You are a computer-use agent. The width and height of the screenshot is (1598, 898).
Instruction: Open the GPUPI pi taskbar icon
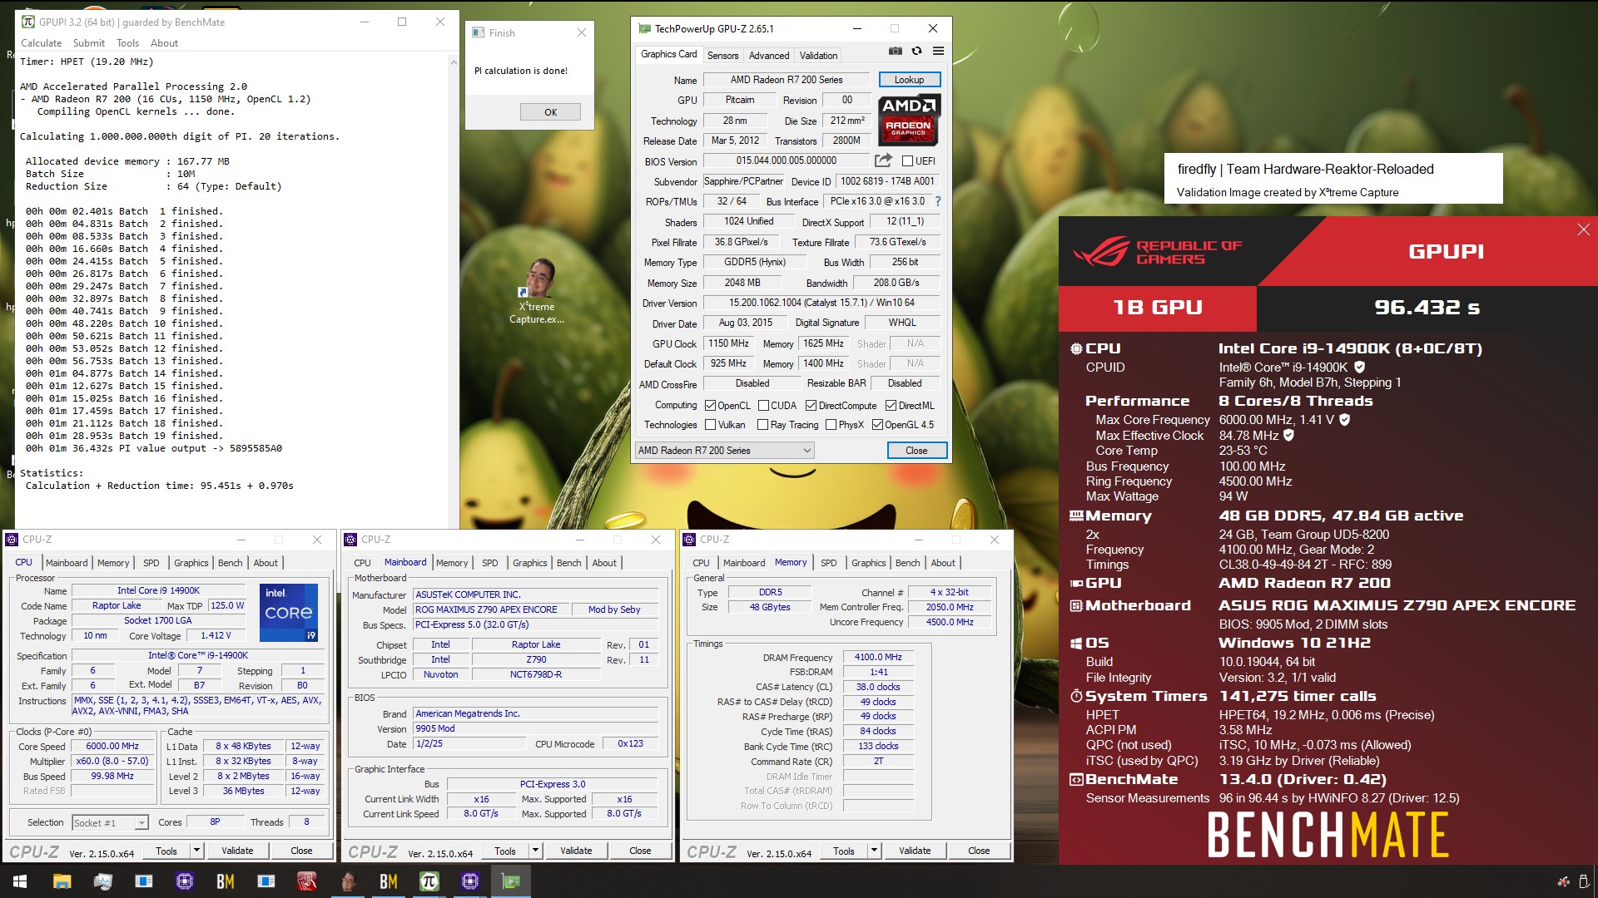(429, 881)
